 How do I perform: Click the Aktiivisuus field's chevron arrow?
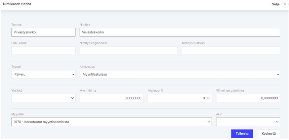pos(278,74)
